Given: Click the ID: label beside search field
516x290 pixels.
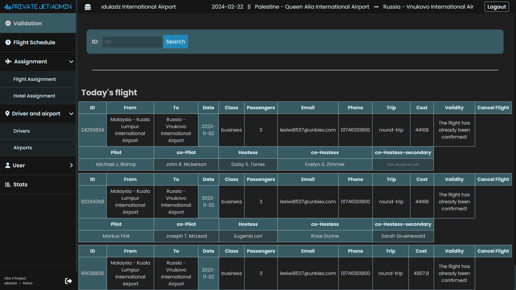Looking at the screenshot, I should [95, 42].
